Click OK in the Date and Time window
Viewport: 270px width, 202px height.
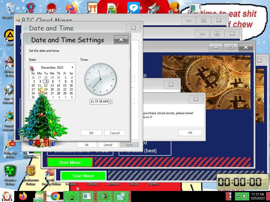(x=86, y=145)
